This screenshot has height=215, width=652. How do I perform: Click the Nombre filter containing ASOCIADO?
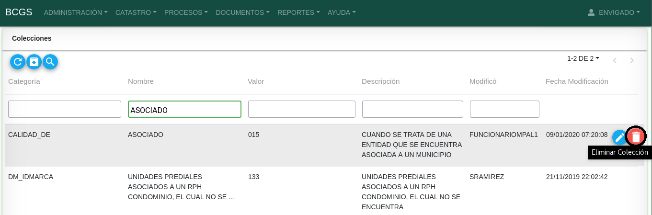[x=184, y=109]
